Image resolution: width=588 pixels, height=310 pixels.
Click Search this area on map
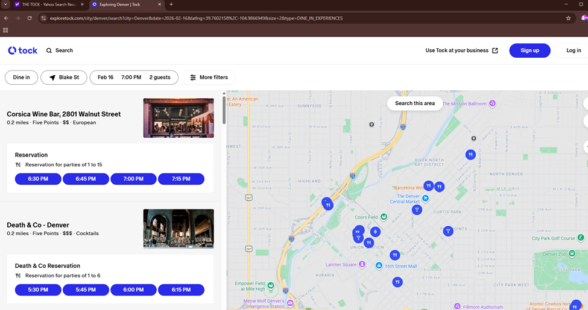(415, 104)
